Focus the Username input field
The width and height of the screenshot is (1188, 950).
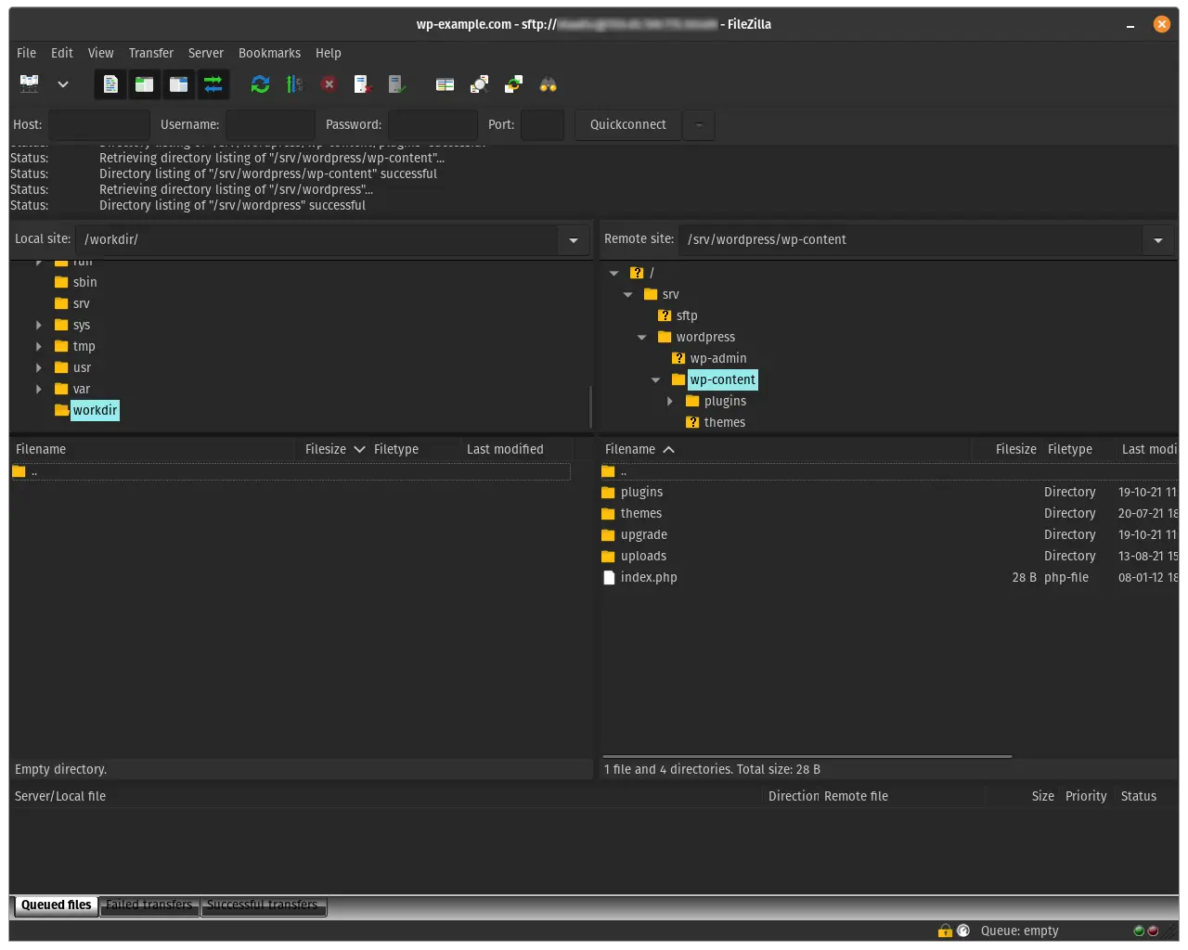coord(270,124)
